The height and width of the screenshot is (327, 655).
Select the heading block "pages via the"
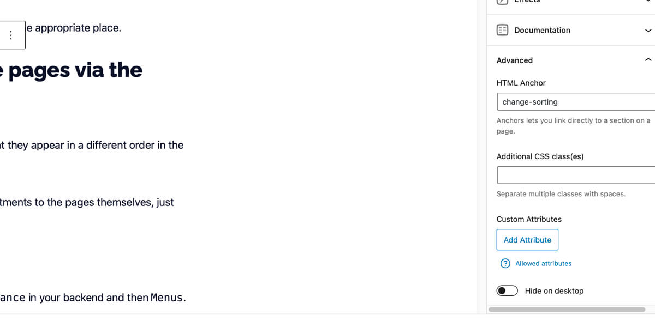[x=72, y=70]
